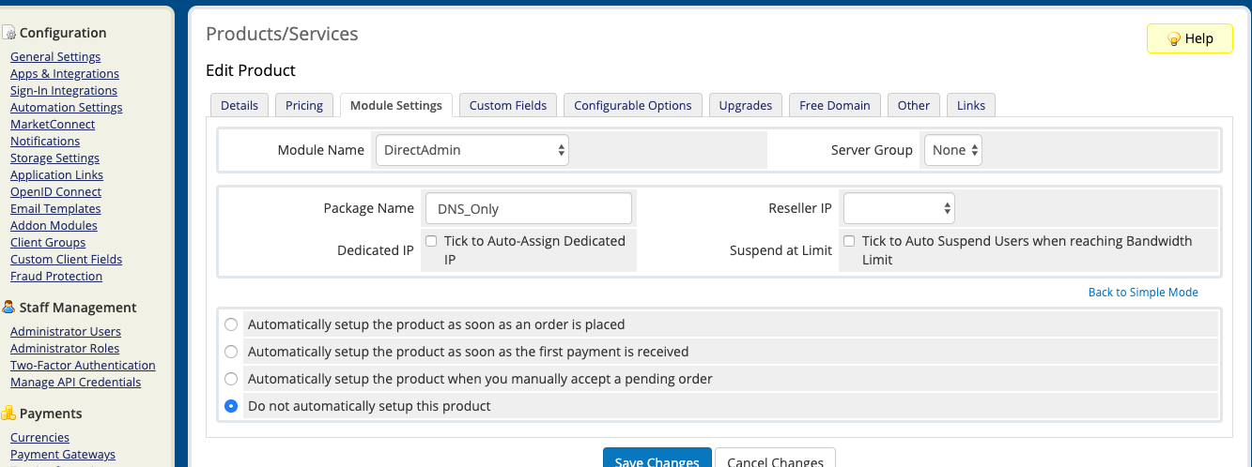Image resolution: width=1252 pixels, height=467 pixels.
Task: Switch to the Upgrades tab
Action: (x=746, y=105)
